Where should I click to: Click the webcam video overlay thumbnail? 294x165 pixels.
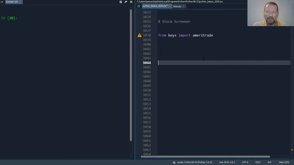(271, 13)
